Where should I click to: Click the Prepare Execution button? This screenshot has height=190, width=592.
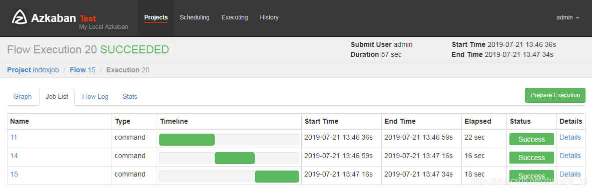pos(555,95)
